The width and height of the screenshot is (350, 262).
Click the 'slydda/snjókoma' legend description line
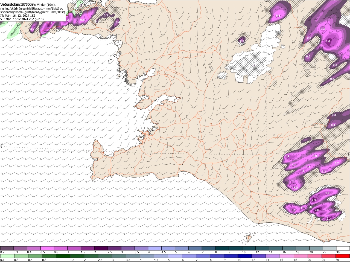point(33,12)
